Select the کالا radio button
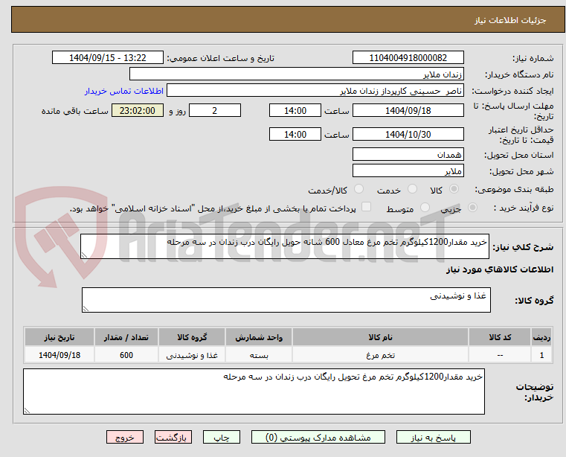 (x=454, y=189)
